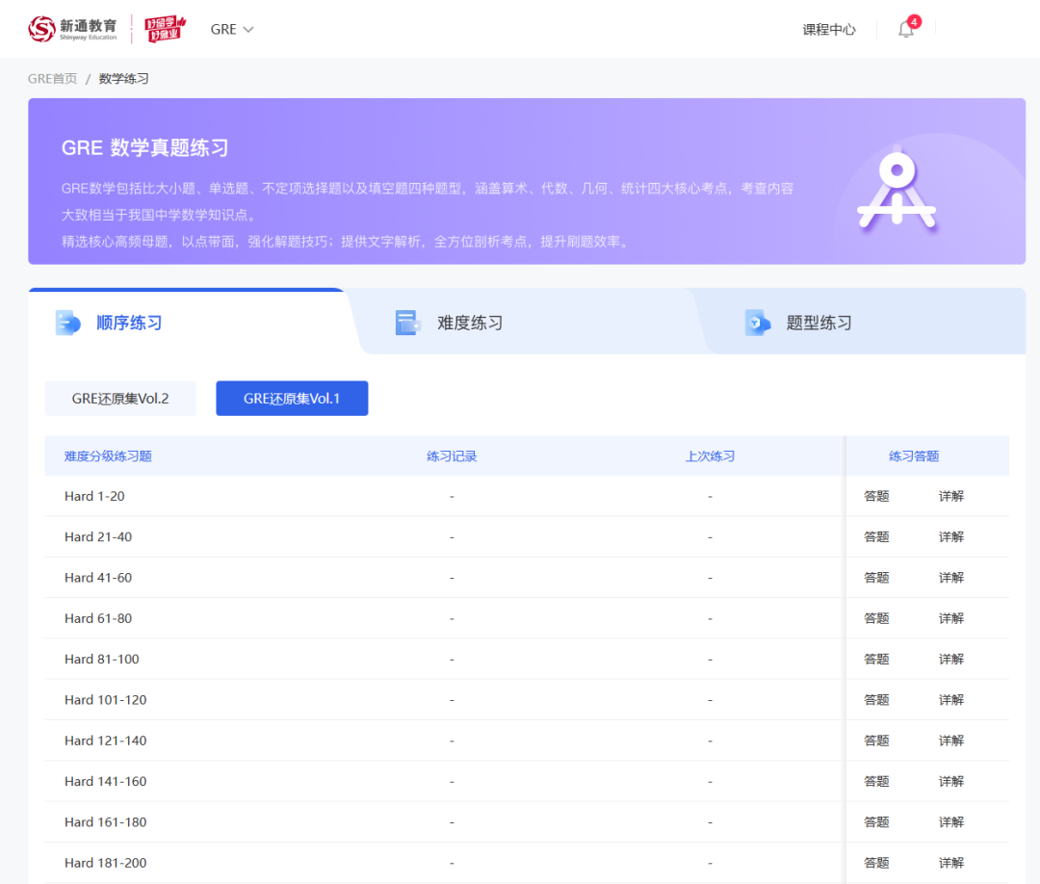Screen dimensions: 1040x884
Task: Open 详解 for Hard 181-200
Action: (951, 864)
